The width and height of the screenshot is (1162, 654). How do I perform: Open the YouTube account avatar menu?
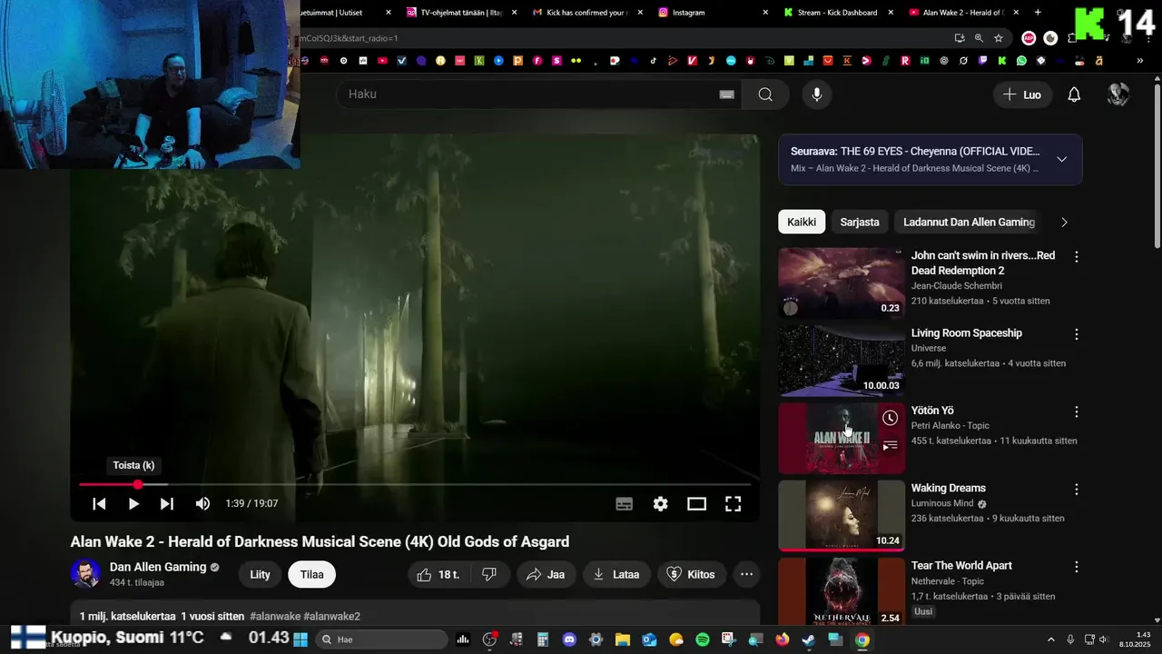(1118, 94)
